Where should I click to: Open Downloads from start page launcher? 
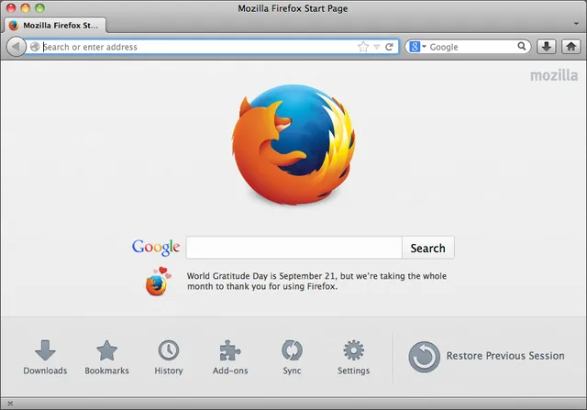tap(45, 357)
